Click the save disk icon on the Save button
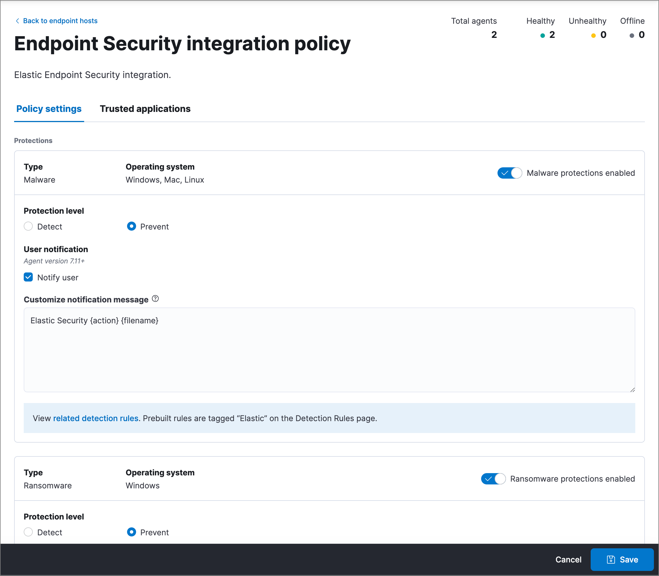 tap(611, 559)
